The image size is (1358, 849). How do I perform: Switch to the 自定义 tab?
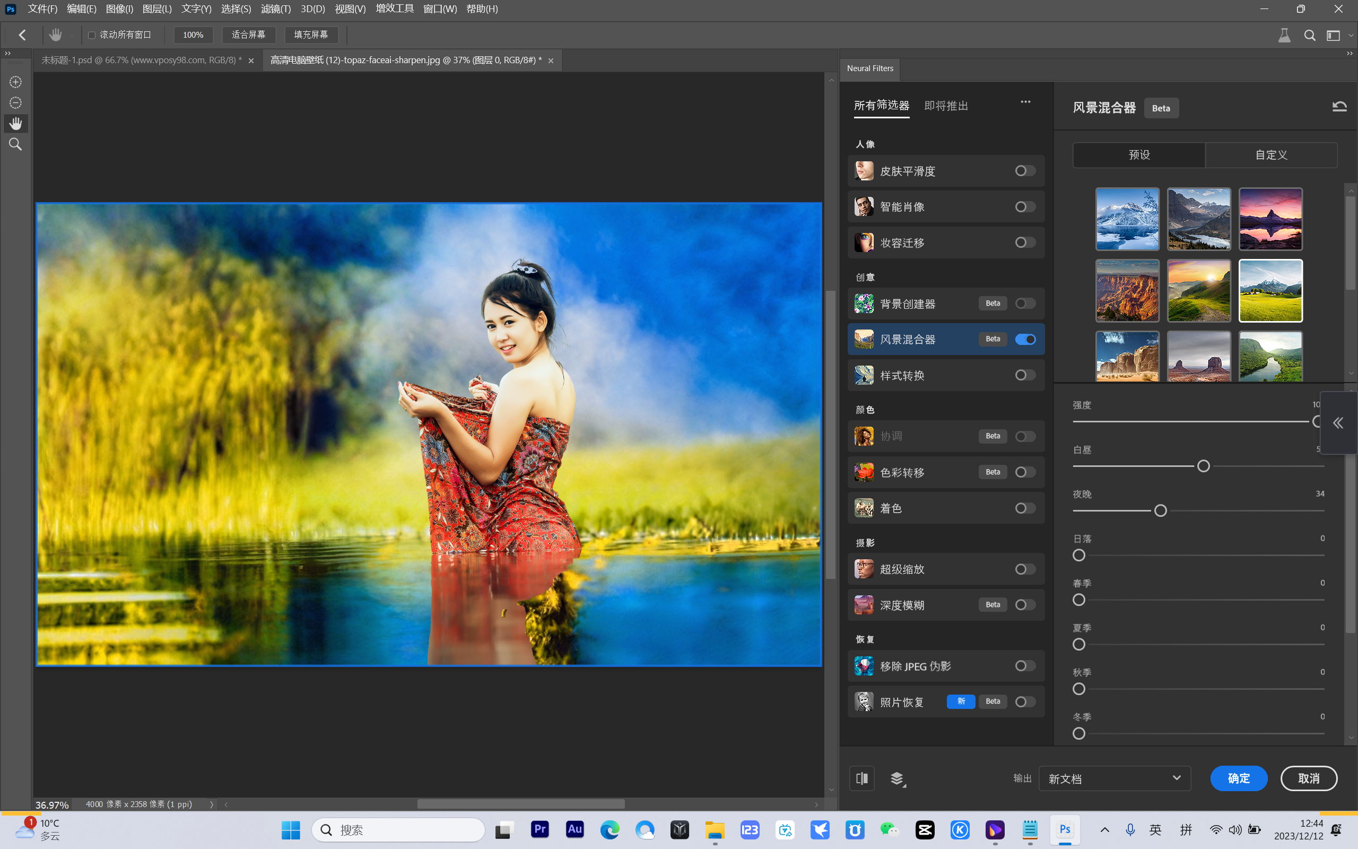(x=1270, y=155)
